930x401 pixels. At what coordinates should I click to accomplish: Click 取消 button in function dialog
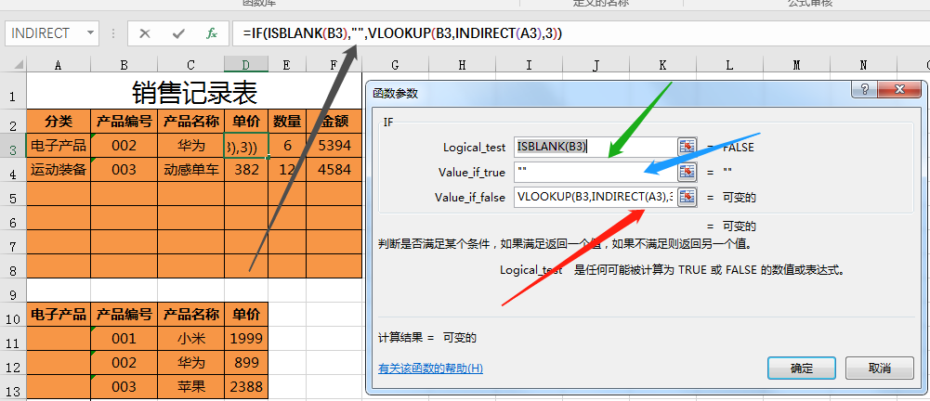coord(880,368)
